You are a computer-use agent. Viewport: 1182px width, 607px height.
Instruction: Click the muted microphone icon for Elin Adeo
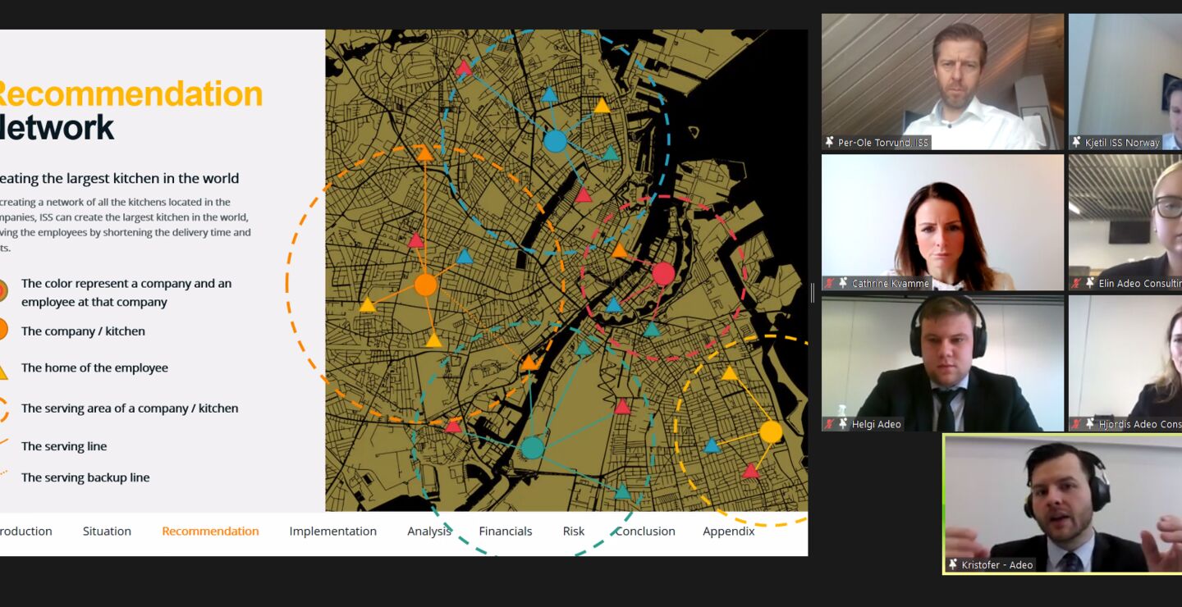(x=1076, y=284)
